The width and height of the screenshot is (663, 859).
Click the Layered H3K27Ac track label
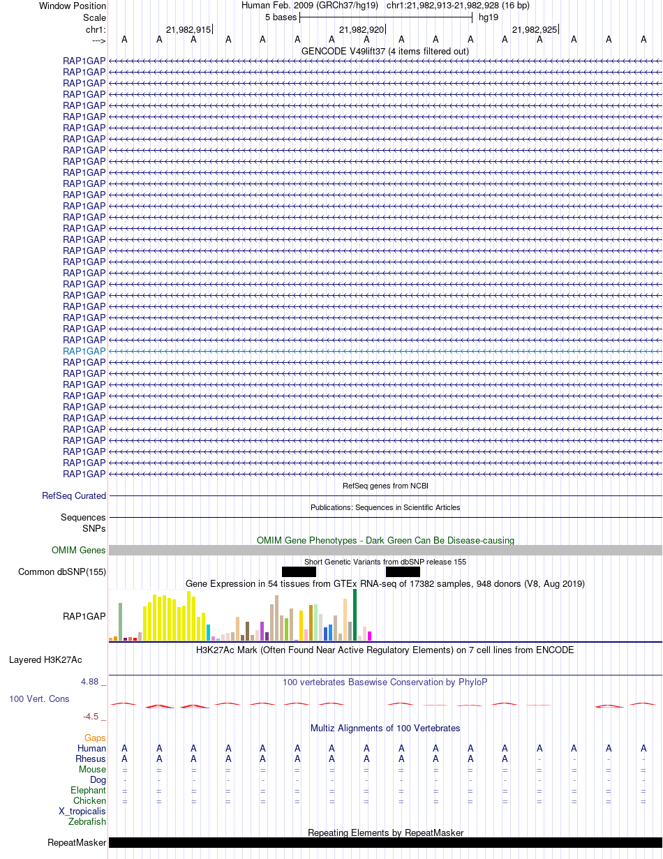pyautogui.click(x=45, y=659)
